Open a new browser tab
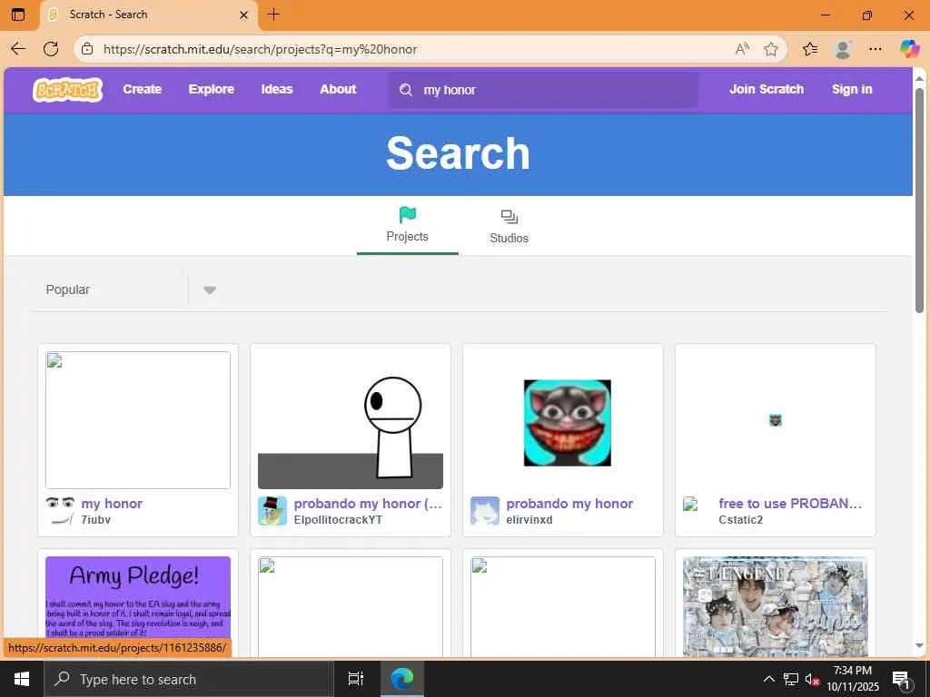 click(273, 15)
